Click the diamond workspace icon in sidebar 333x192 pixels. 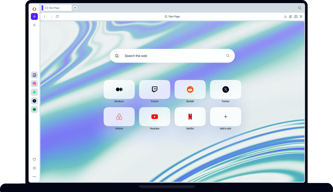click(x=34, y=25)
